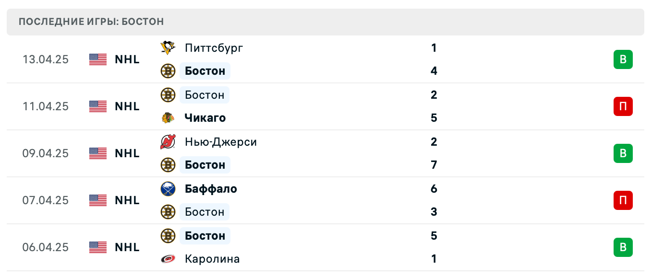Select the date 13.04.25
The height and width of the screenshot is (278, 652).
pyautogui.click(x=46, y=59)
